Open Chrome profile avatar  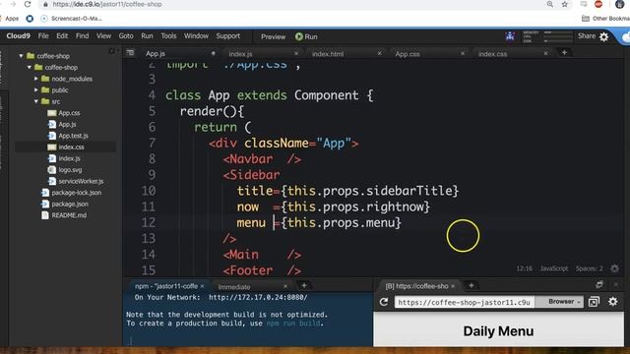tap(619, 4)
